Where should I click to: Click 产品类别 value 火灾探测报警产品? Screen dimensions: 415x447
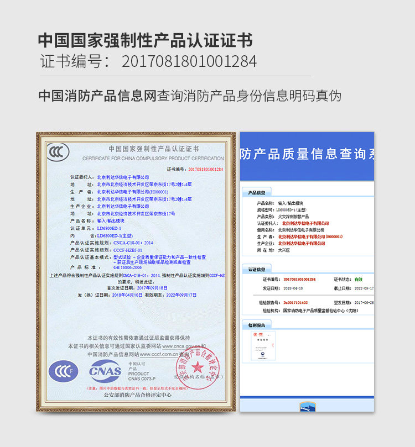[293, 217]
